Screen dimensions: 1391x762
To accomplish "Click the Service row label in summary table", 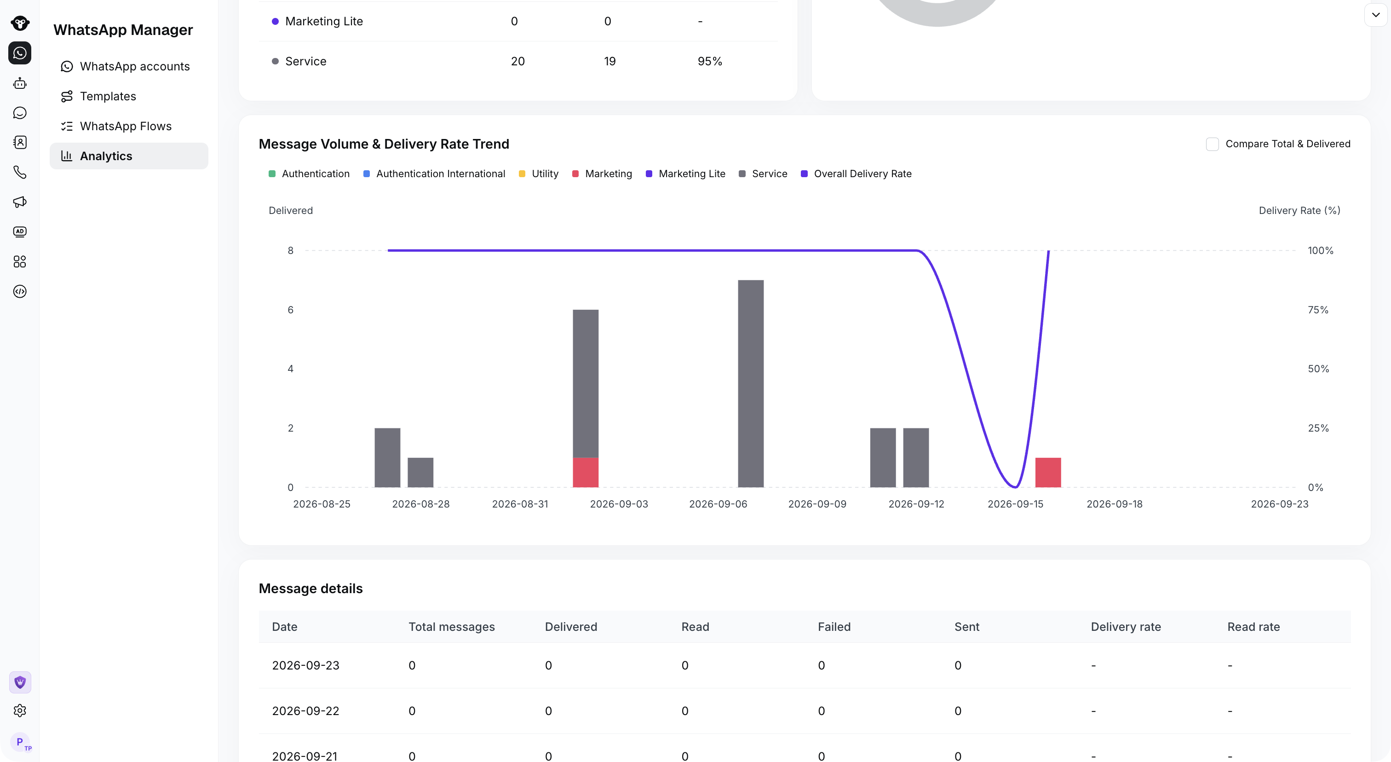I will pos(305,62).
